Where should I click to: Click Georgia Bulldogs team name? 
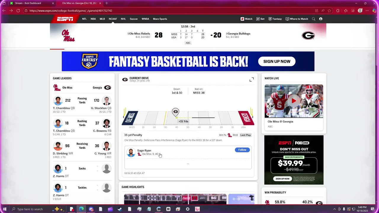(239, 34)
